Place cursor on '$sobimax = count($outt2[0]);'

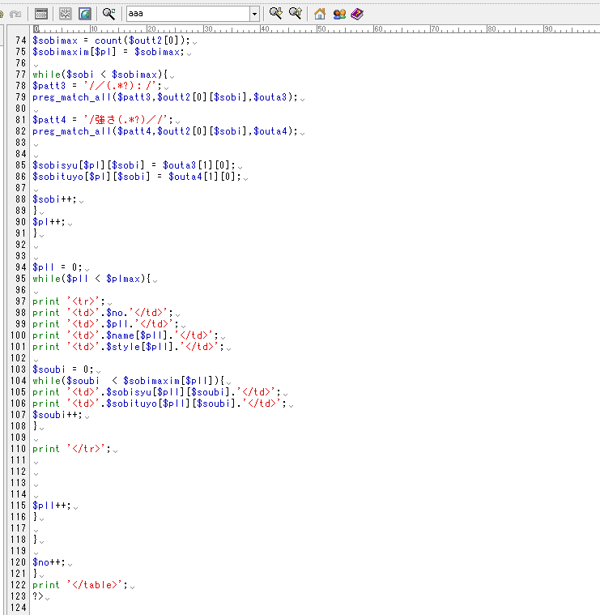click(x=111, y=41)
